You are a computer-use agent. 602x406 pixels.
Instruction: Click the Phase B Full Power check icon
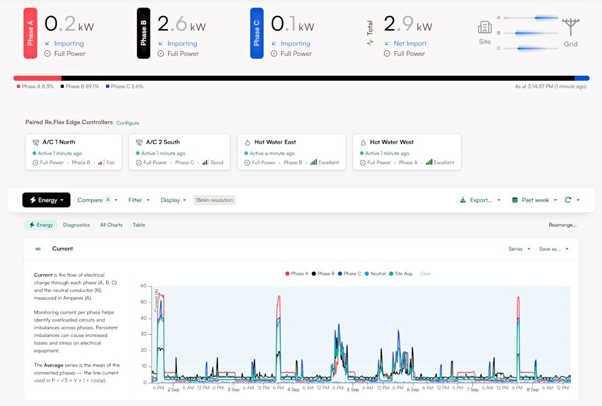pos(161,54)
